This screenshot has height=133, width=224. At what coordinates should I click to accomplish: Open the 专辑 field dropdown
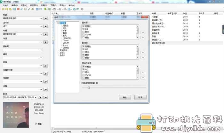tap(41, 34)
